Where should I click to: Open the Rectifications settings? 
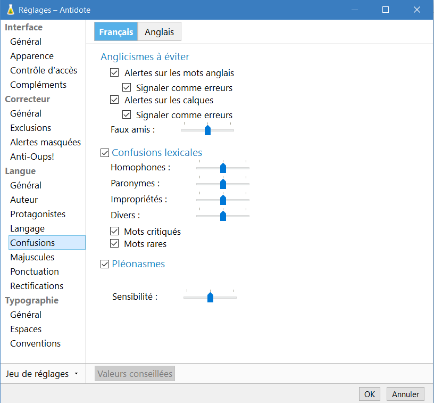(37, 286)
